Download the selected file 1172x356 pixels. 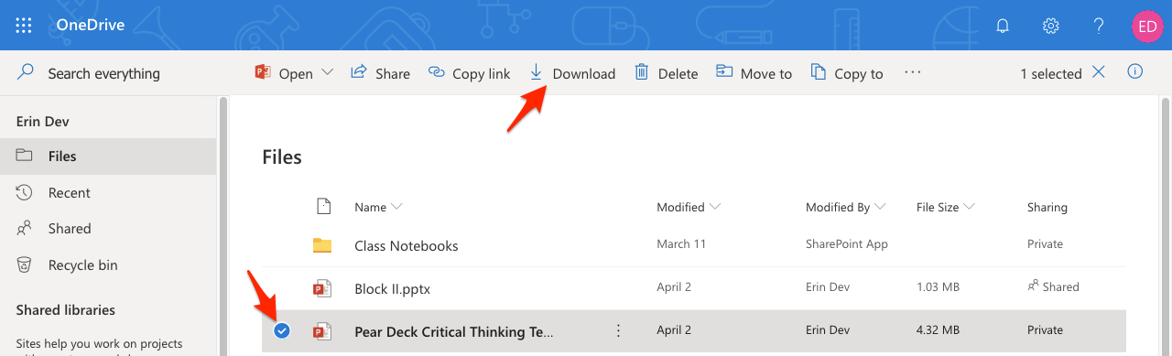point(572,73)
